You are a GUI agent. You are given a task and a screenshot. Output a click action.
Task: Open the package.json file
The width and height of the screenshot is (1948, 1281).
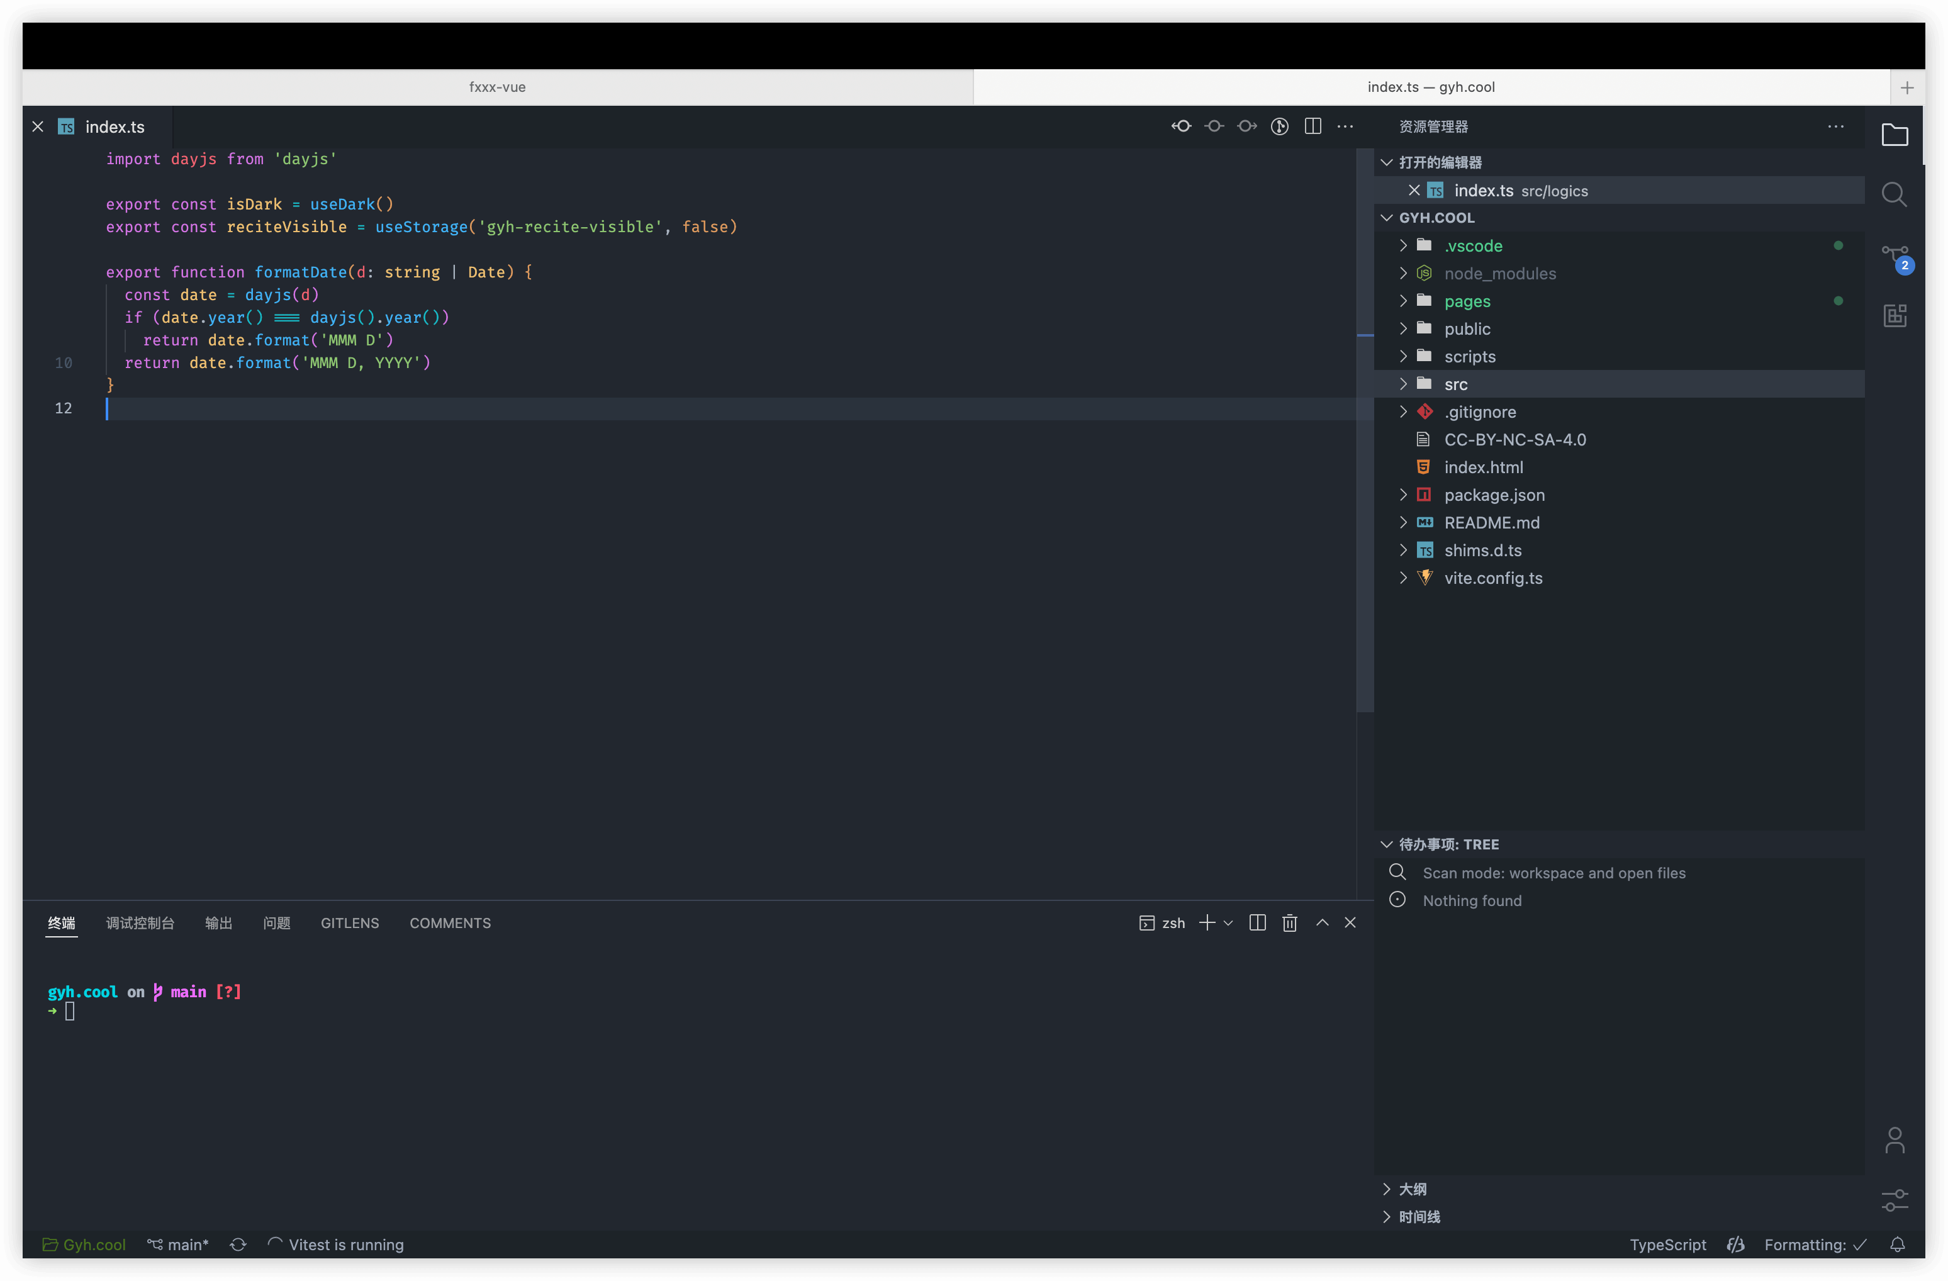[1619, 495]
